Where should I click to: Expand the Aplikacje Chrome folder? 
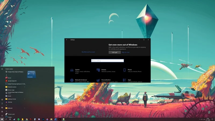coord(15,99)
